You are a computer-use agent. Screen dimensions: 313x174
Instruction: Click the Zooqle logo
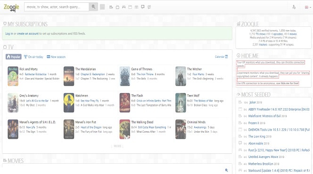pos(11,8)
